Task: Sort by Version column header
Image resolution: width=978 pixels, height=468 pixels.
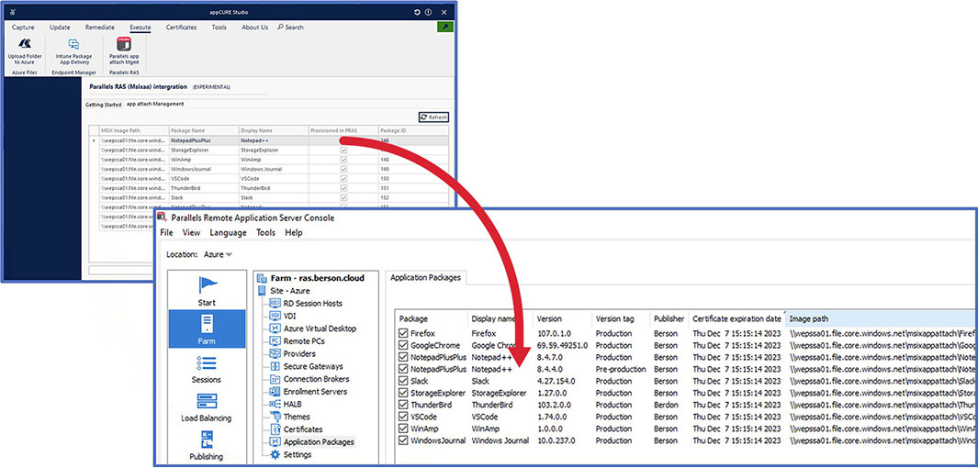Action: pyautogui.click(x=562, y=318)
